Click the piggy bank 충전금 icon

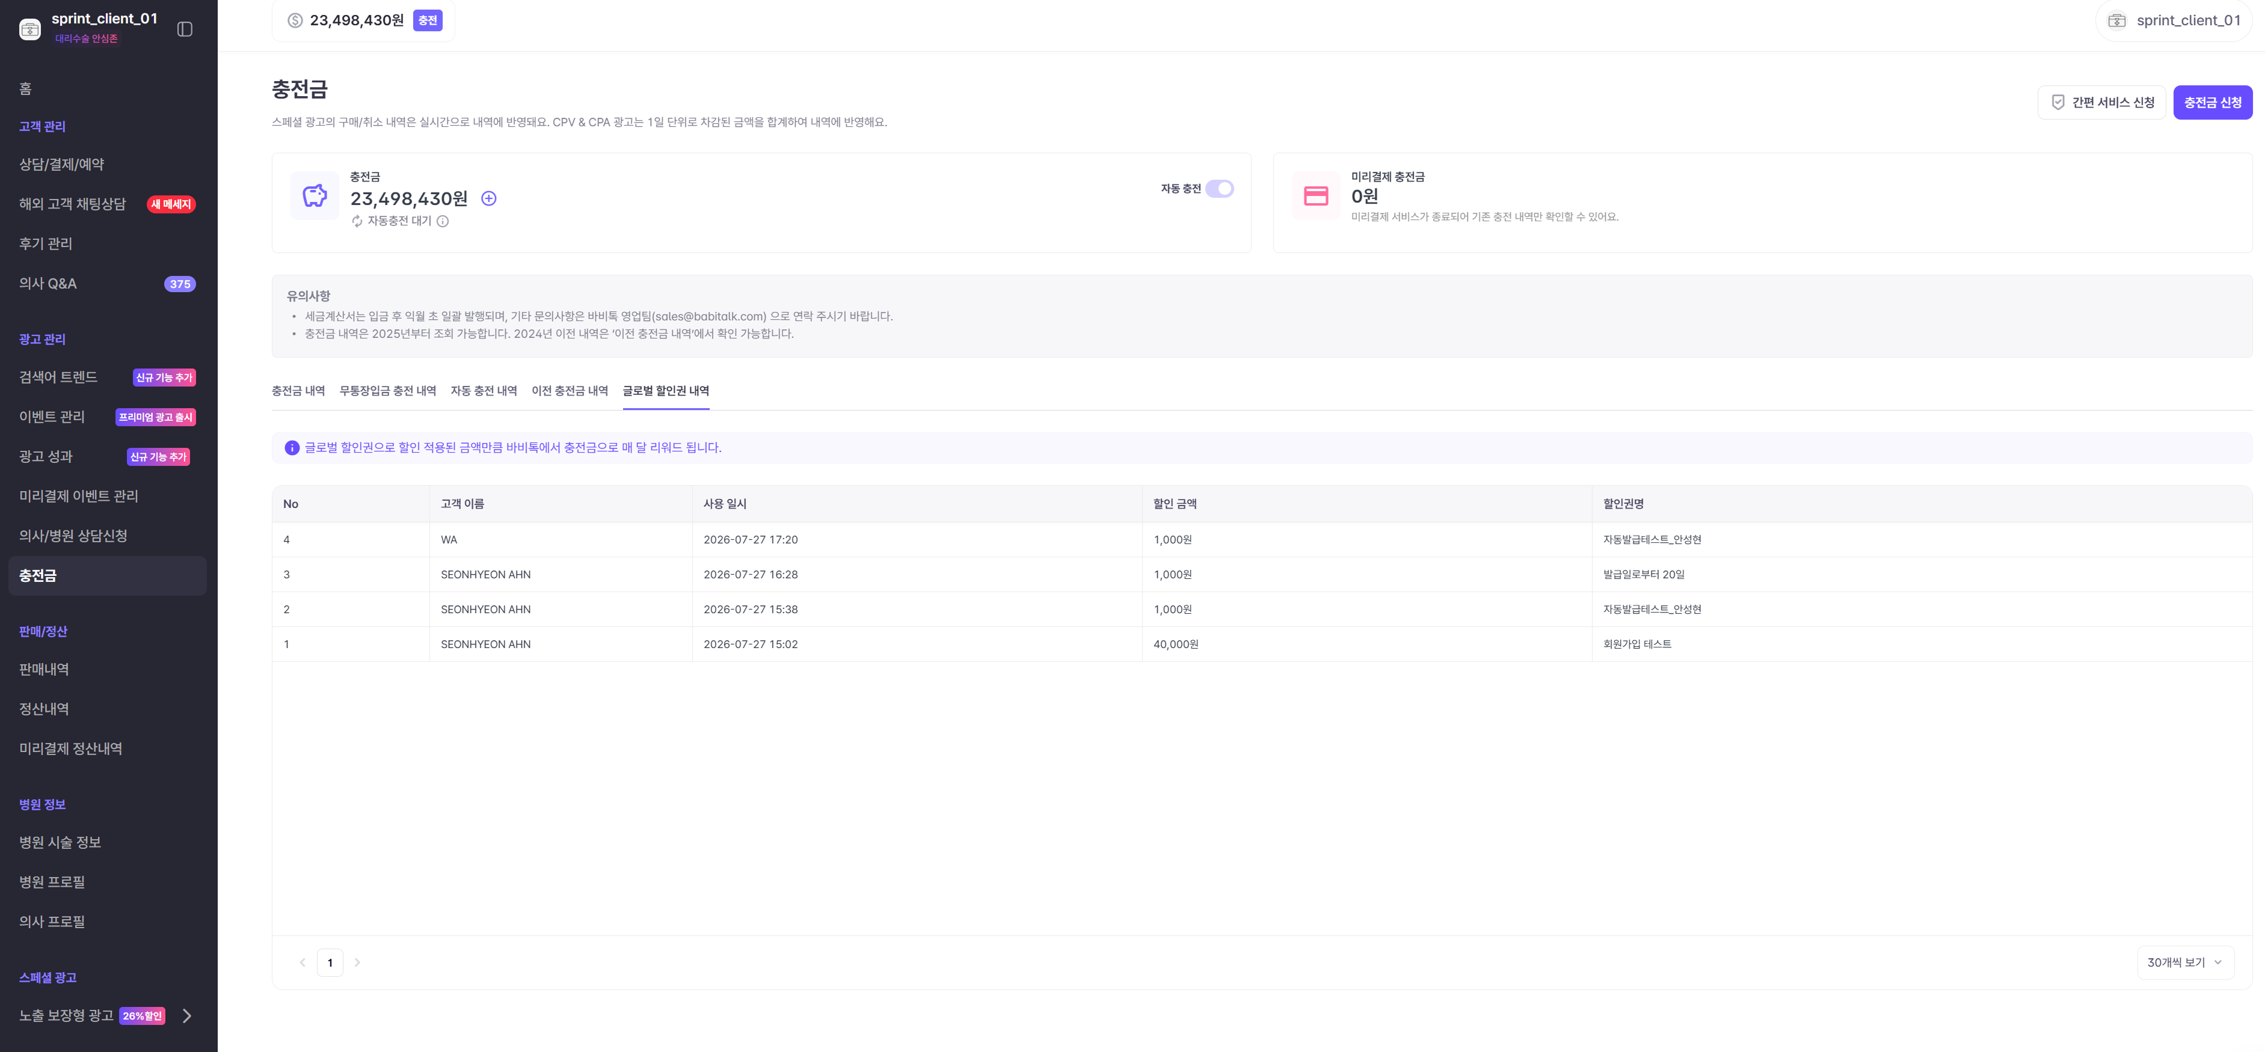coord(315,195)
